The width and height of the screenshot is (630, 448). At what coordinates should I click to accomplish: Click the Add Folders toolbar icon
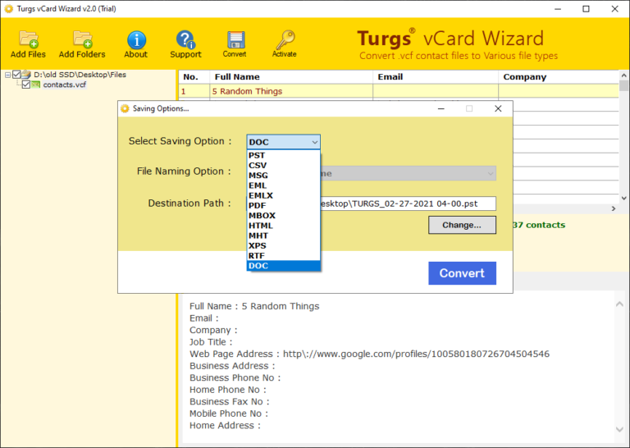82,39
